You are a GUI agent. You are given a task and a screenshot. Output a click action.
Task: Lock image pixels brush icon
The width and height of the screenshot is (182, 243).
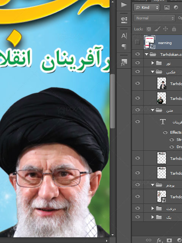tap(157, 29)
